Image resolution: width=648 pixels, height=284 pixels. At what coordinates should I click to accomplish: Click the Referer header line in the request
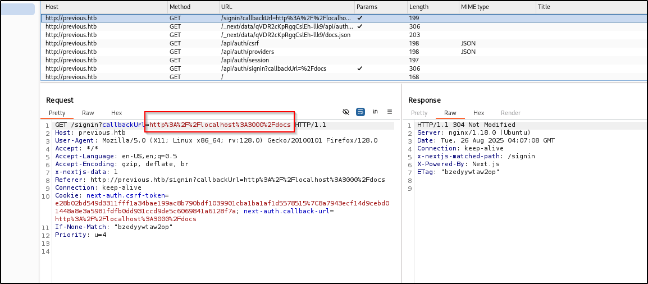click(x=220, y=180)
